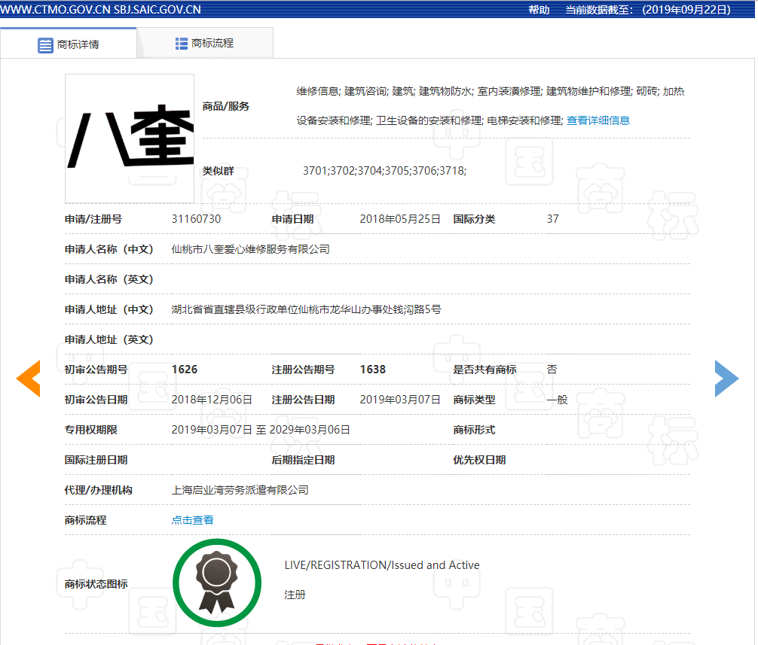The width and height of the screenshot is (758, 645).
Task: Click the 帮助 help link in header
Action: (x=539, y=10)
